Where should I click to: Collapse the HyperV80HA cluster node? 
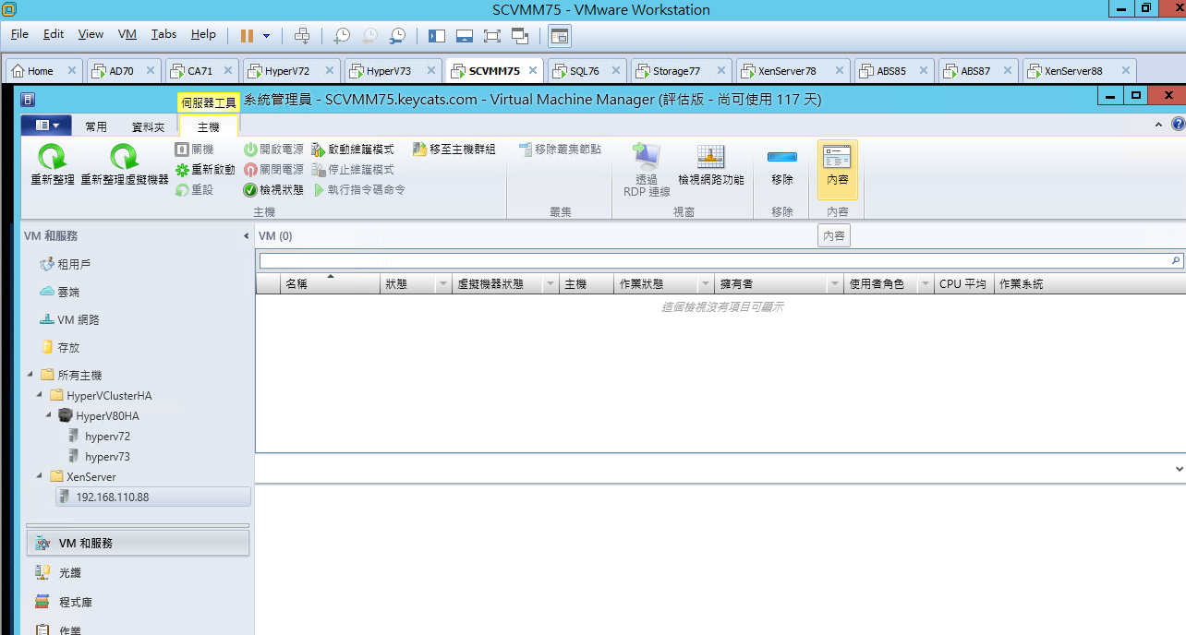tap(49, 415)
